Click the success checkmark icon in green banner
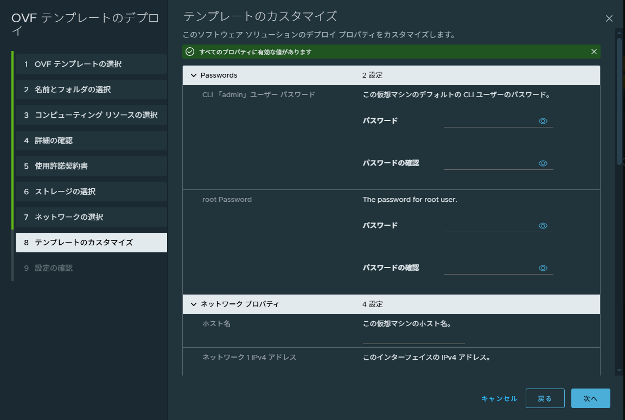The width and height of the screenshot is (625, 420). 191,52
